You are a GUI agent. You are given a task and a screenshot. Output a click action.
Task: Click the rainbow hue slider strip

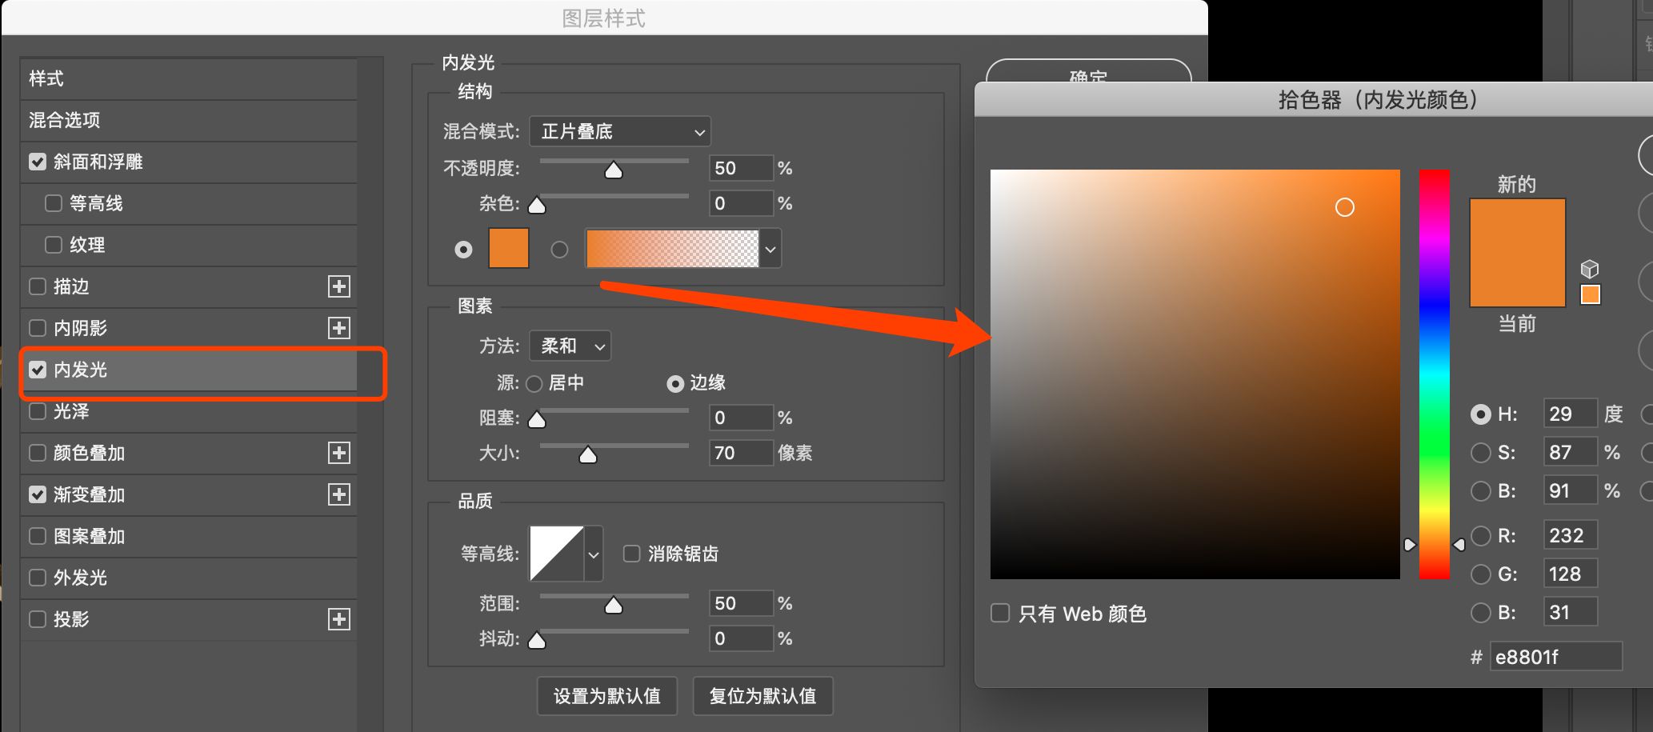(1435, 374)
